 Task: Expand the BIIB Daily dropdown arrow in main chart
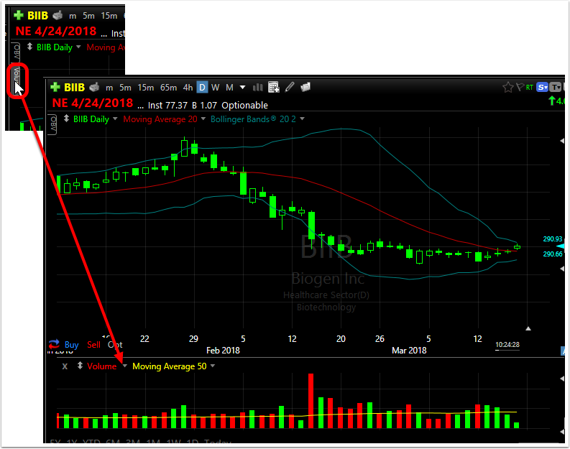(115, 119)
